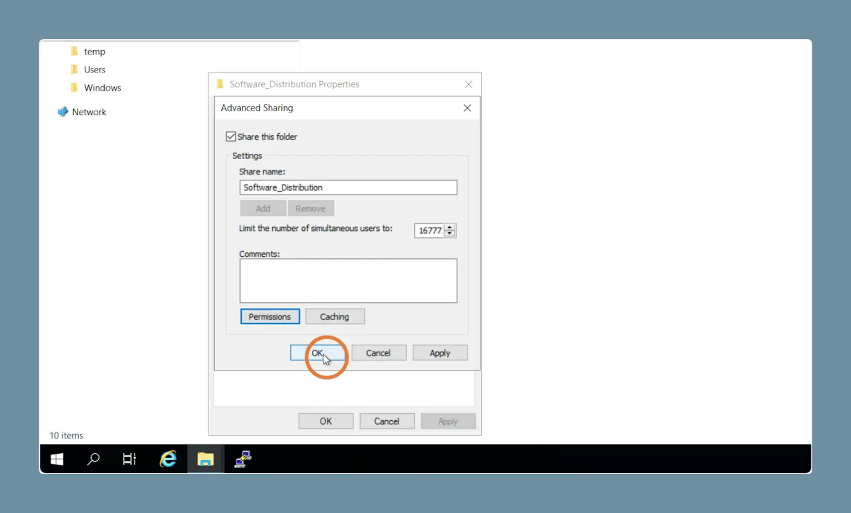This screenshot has height=513, width=851.
Task: Click Cancel in Advanced Sharing dialog
Action: (x=378, y=353)
